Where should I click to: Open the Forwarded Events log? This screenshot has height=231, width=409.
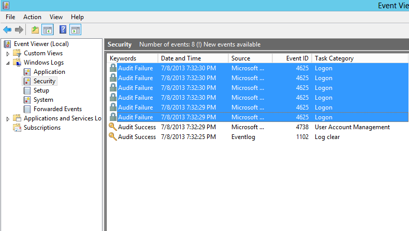point(57,109)
